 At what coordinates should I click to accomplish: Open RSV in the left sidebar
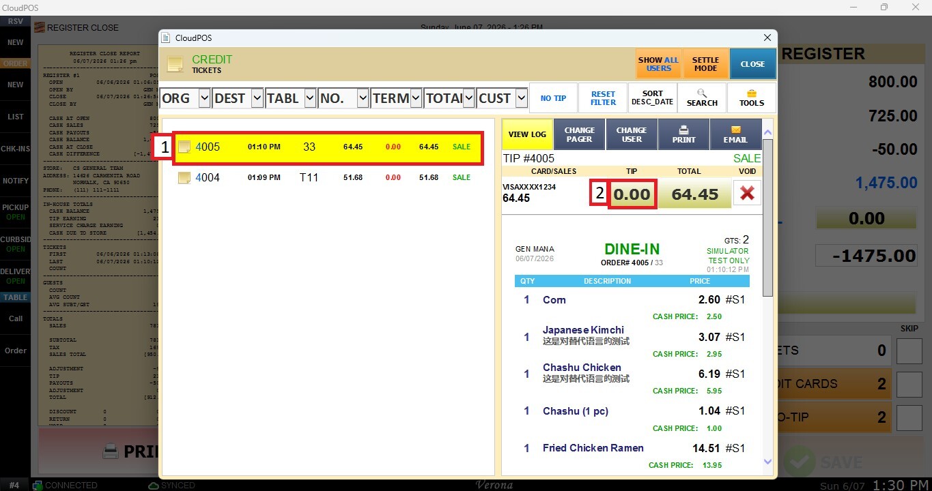[15, 21]
